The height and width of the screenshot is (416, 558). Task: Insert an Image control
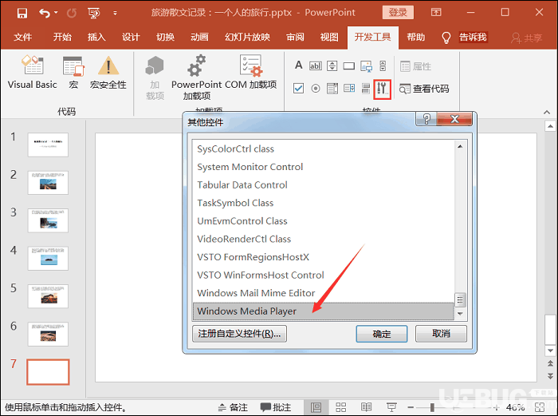pyautogui.click(x=366, y=66)
